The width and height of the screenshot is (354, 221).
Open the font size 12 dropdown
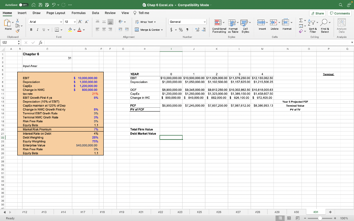click(x=75, y=22)
